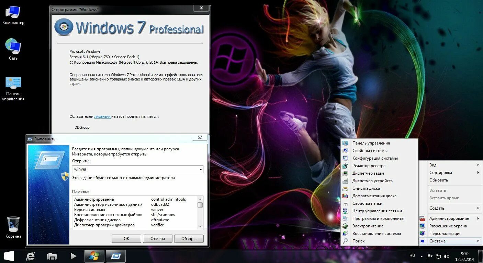
Task: Select the Сеть desktop icon
Action: pos(13,49)
